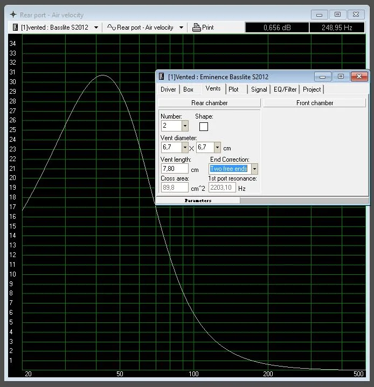Open the second Vent diameter dropdown arrow
374x387 pixels.
[x=217, y=147]
